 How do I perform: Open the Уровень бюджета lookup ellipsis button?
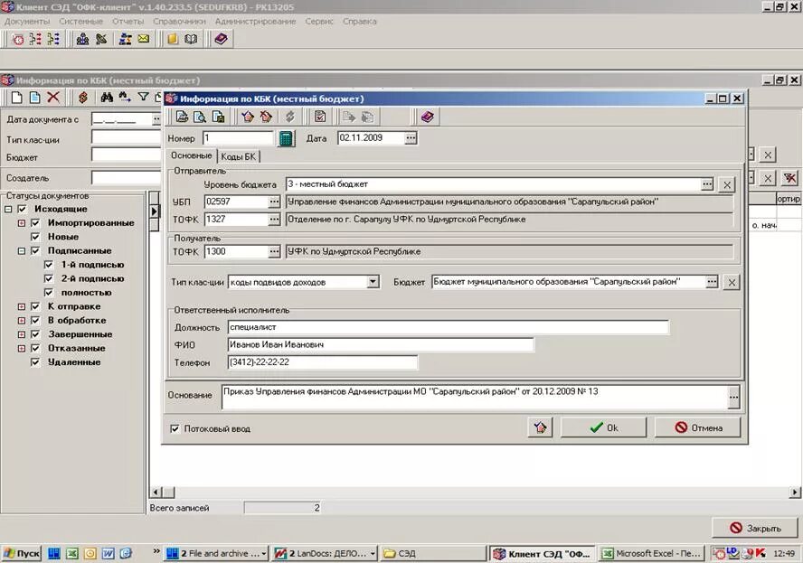point(707,183)
